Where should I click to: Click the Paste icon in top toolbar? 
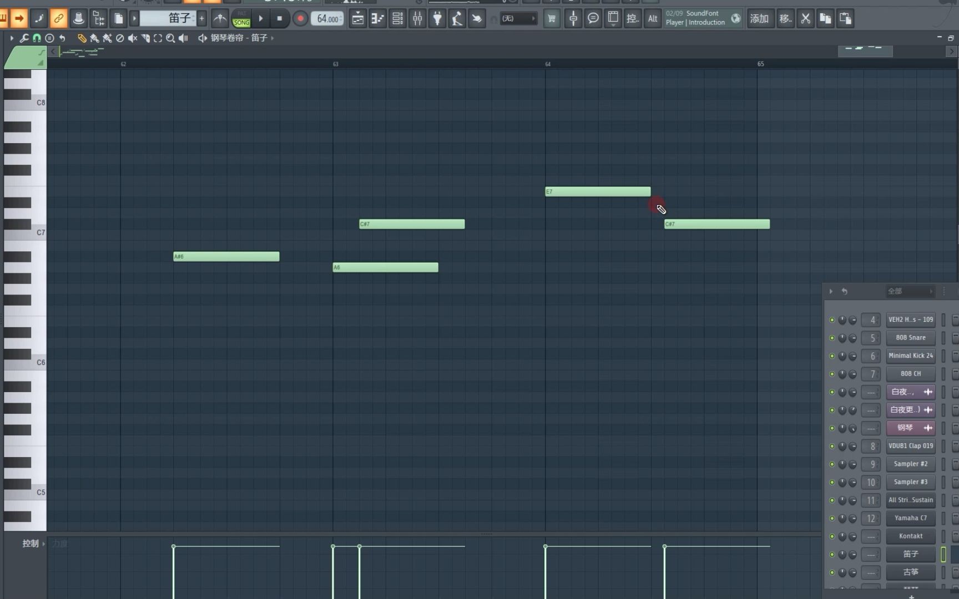point(845,18)
